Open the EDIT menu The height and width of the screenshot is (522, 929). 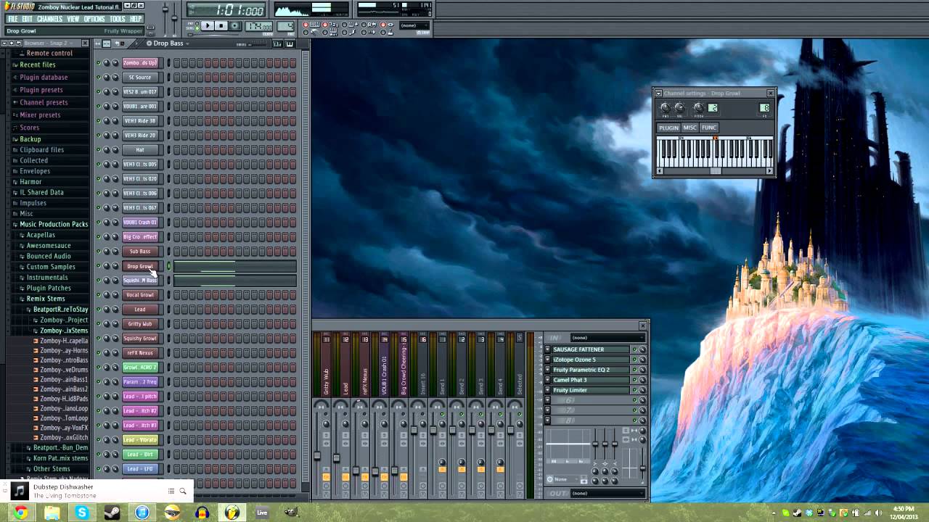click(27, 19)
